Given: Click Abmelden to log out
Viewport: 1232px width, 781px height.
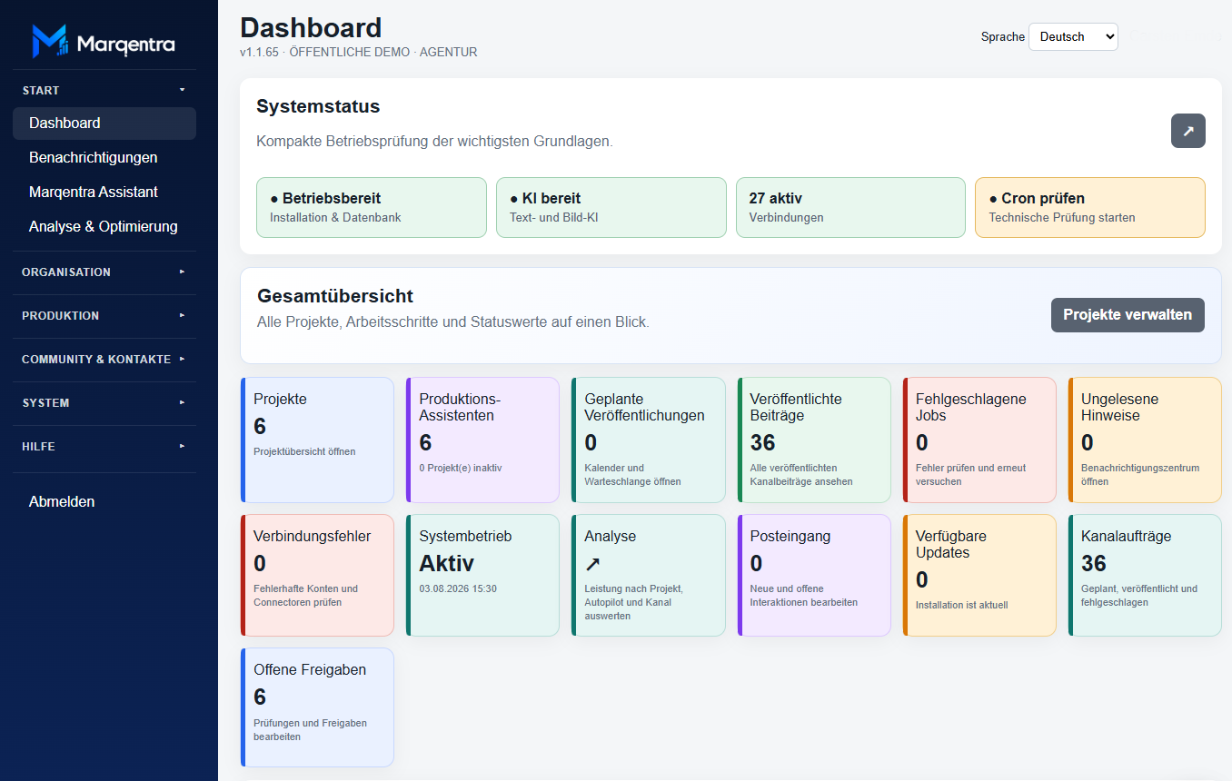Looking at the screenshot, I should [x=104, y=501].
